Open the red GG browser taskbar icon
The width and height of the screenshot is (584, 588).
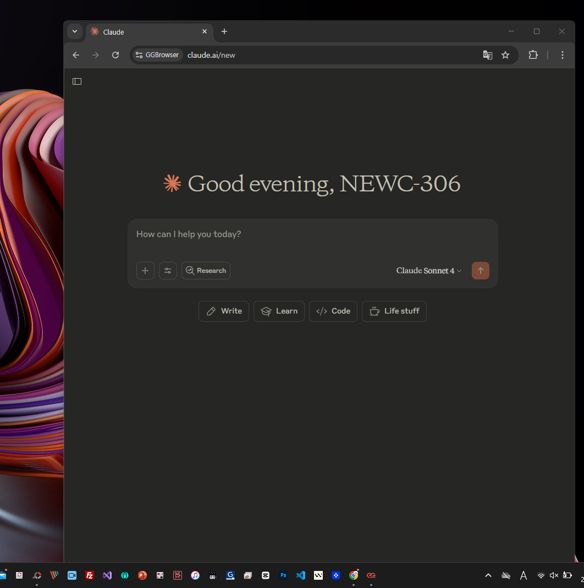point(371,575)
